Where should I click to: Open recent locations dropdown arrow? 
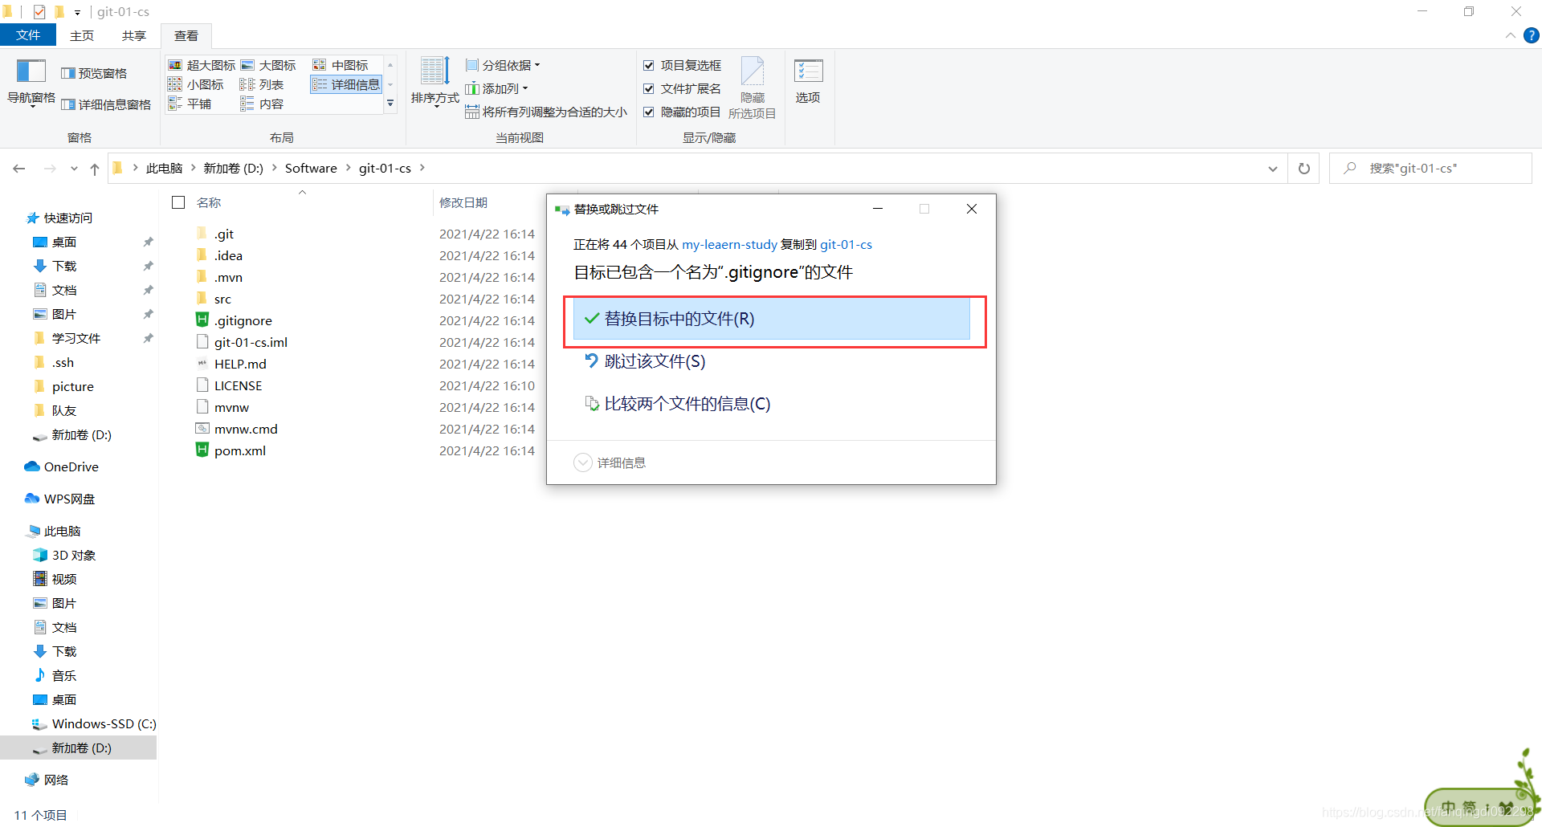point(74,169)
